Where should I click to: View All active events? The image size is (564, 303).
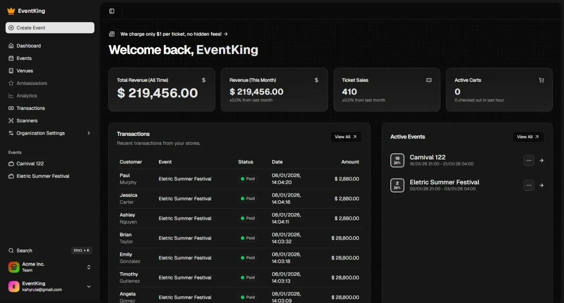pos(528,137)
